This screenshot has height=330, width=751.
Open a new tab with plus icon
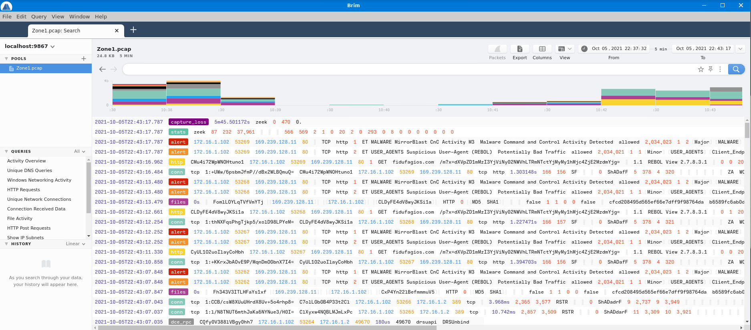click(x=133, y=30)
